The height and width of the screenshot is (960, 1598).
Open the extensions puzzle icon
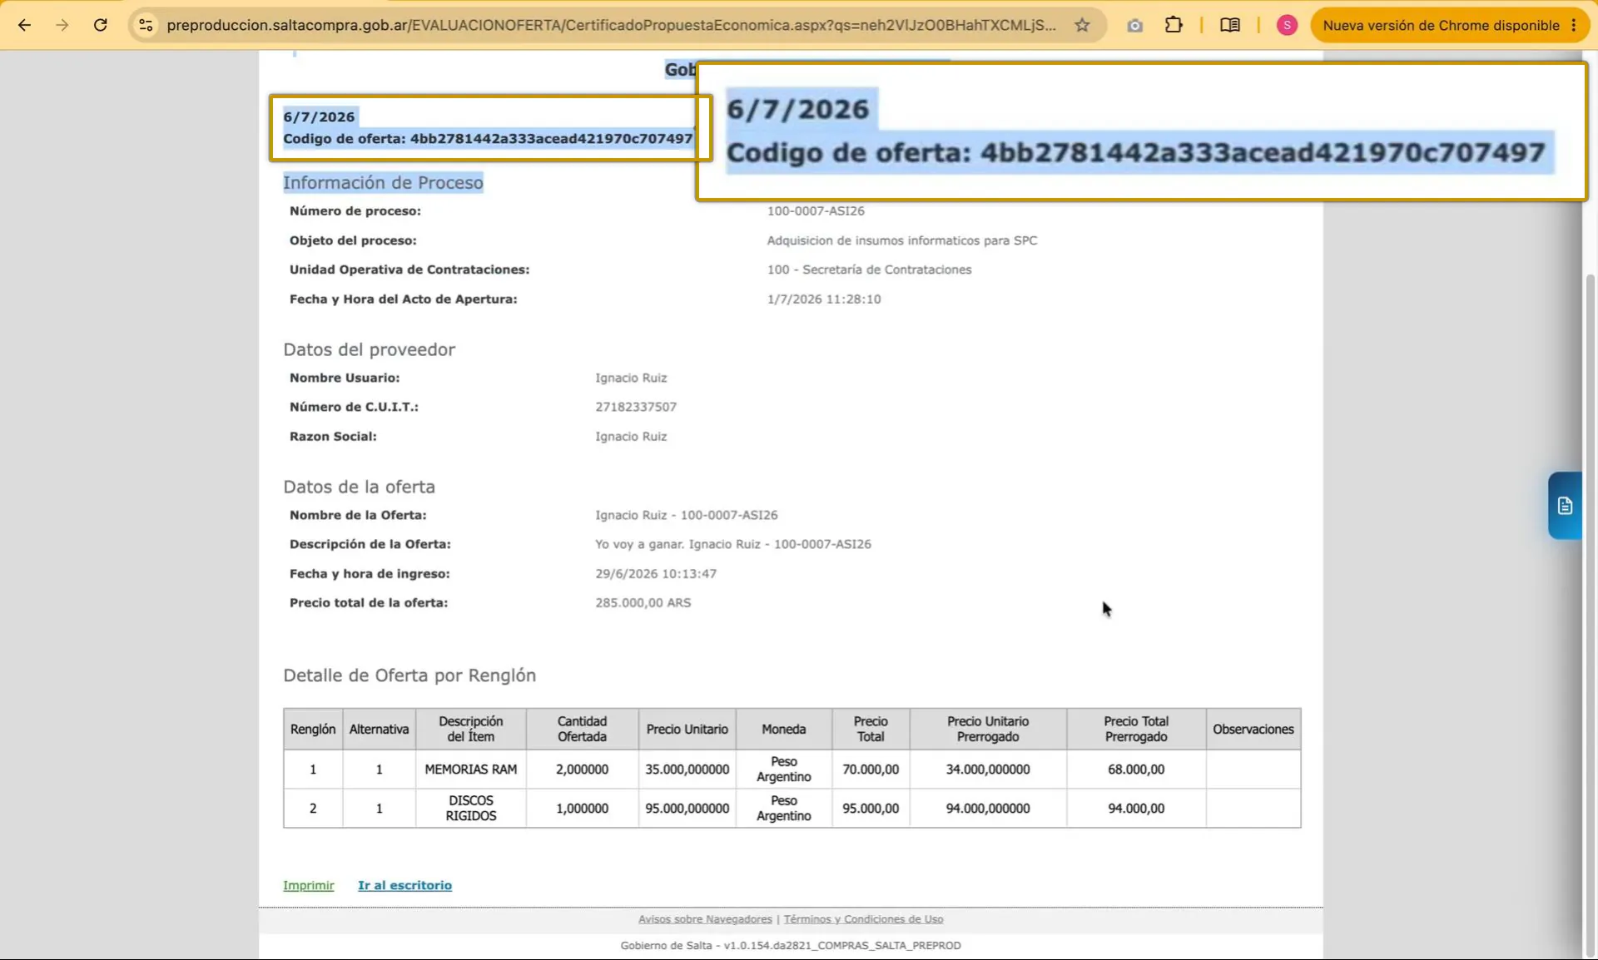pos(1174,25)
